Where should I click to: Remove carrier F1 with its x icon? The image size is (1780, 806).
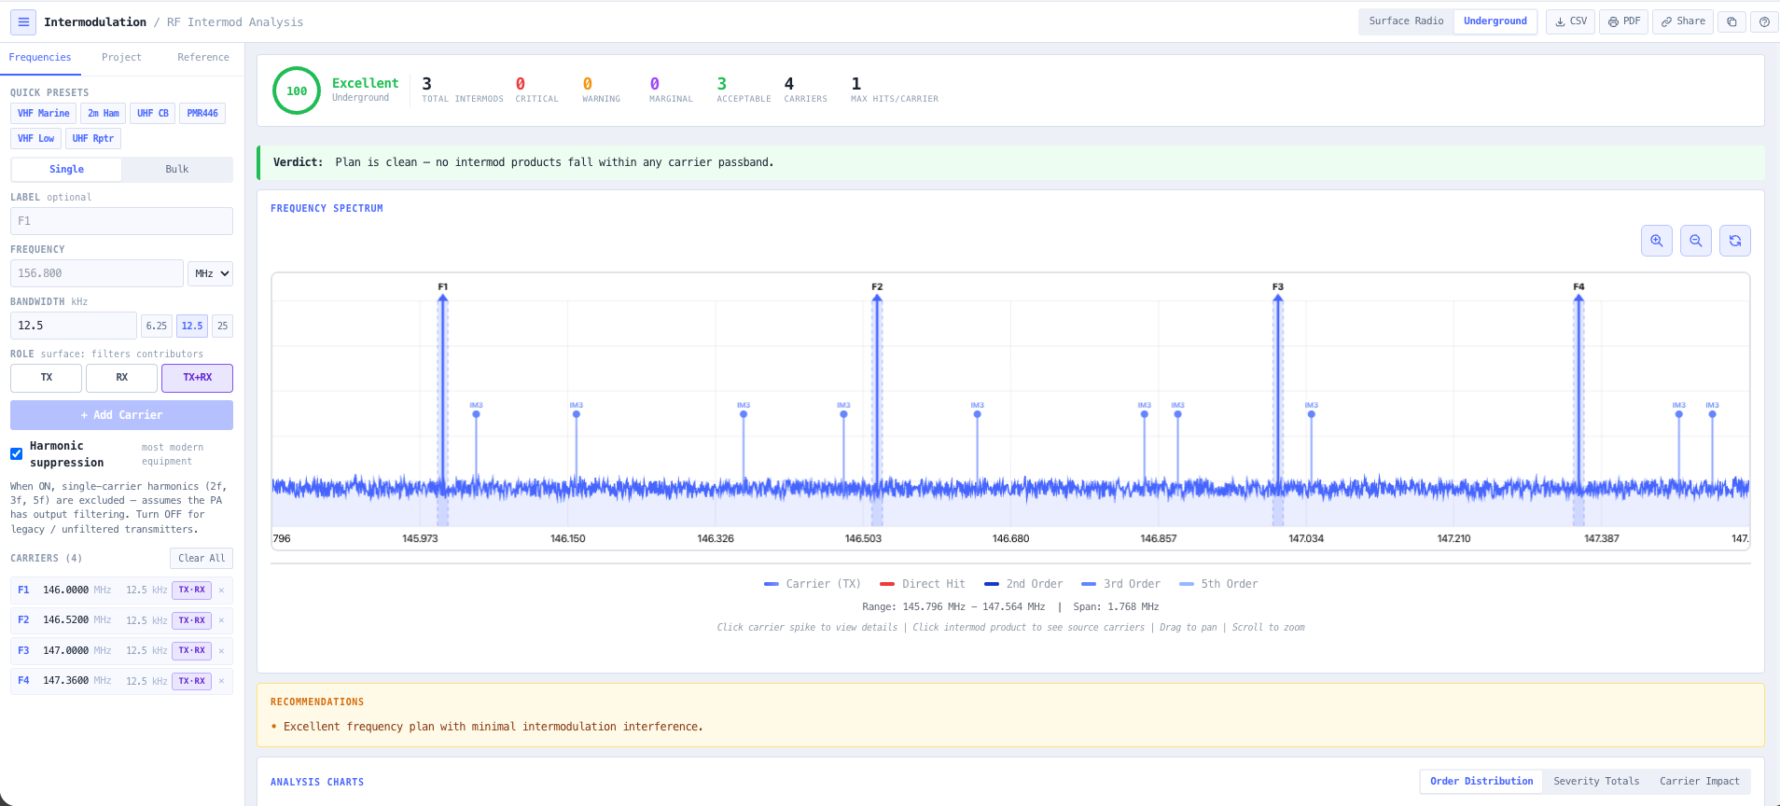221,591
